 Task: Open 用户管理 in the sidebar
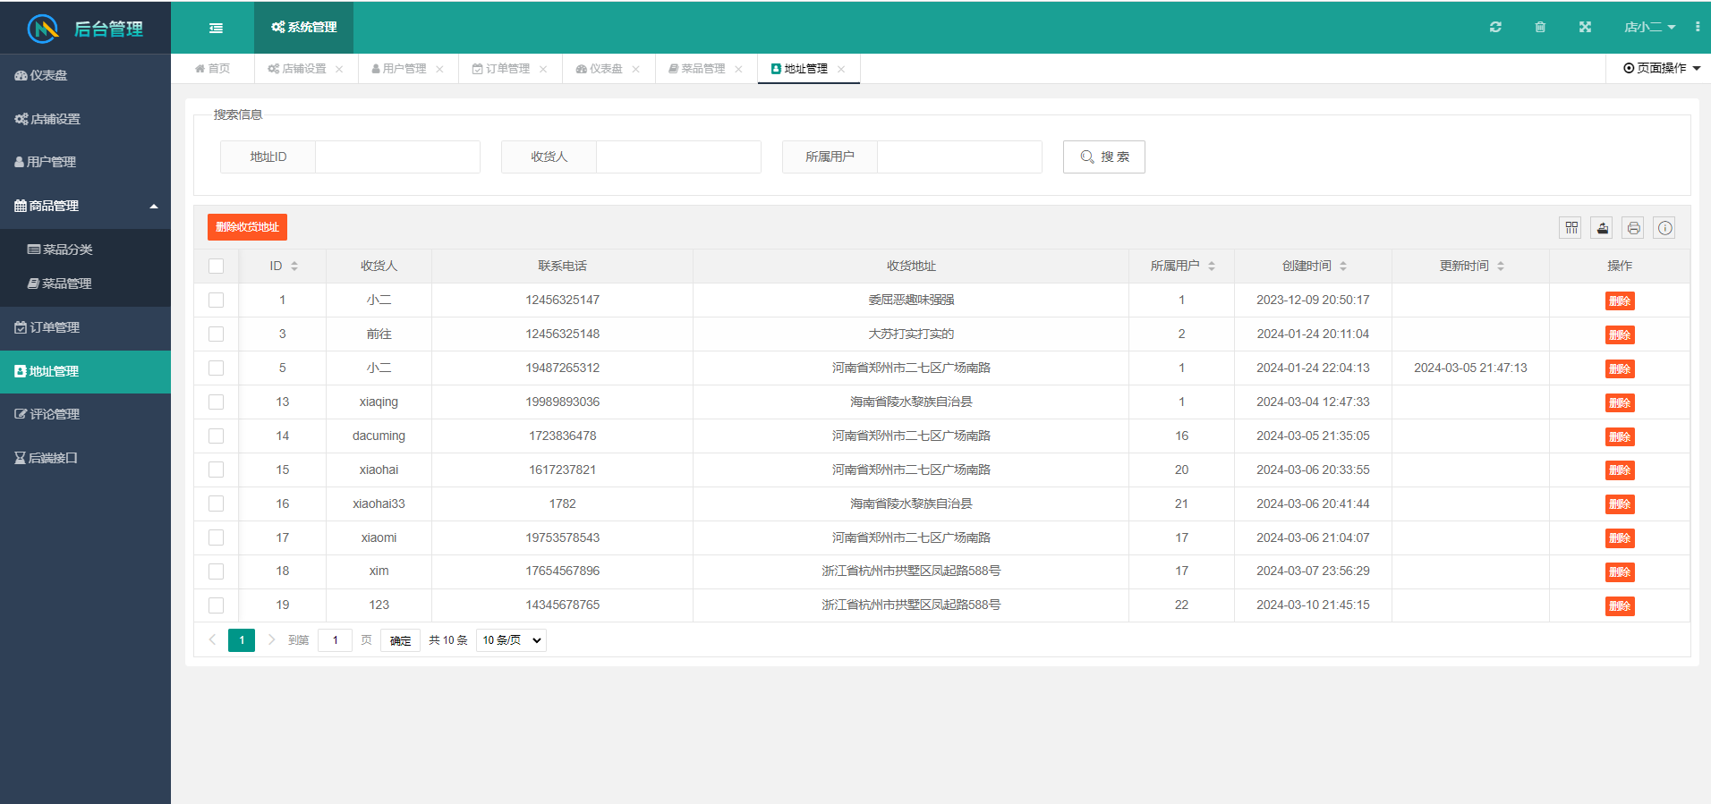click(85, 162)
